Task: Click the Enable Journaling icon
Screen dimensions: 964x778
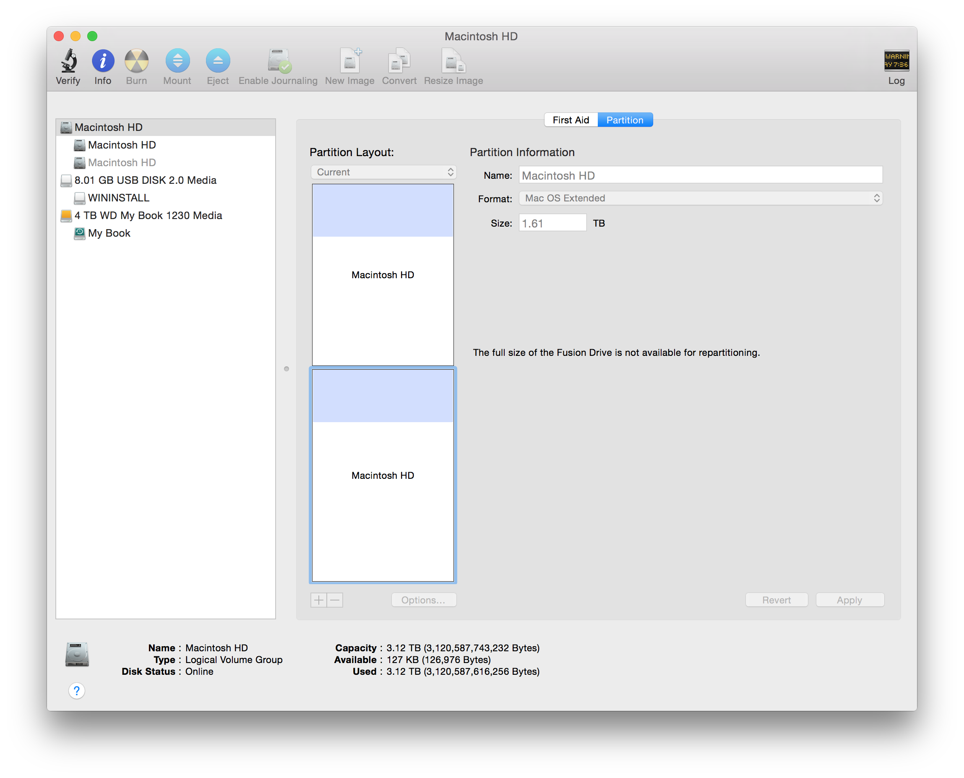Action: pyautogui.click(x=278, y=61)
